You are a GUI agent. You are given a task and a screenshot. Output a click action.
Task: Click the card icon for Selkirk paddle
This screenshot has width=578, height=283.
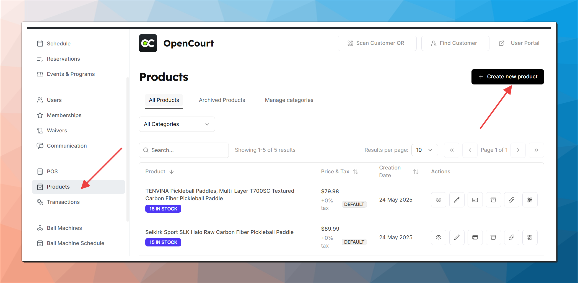click(x=475, y=237)
